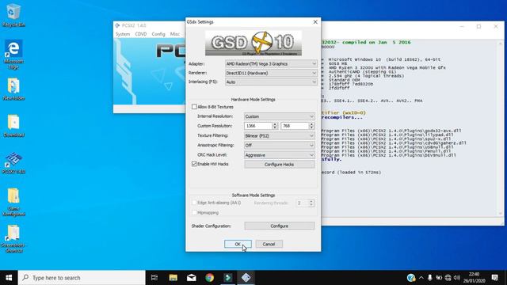The width and height of the screenshot is (507, 285).
Task: Open network settings from tray
Action: tap(448, 278)
